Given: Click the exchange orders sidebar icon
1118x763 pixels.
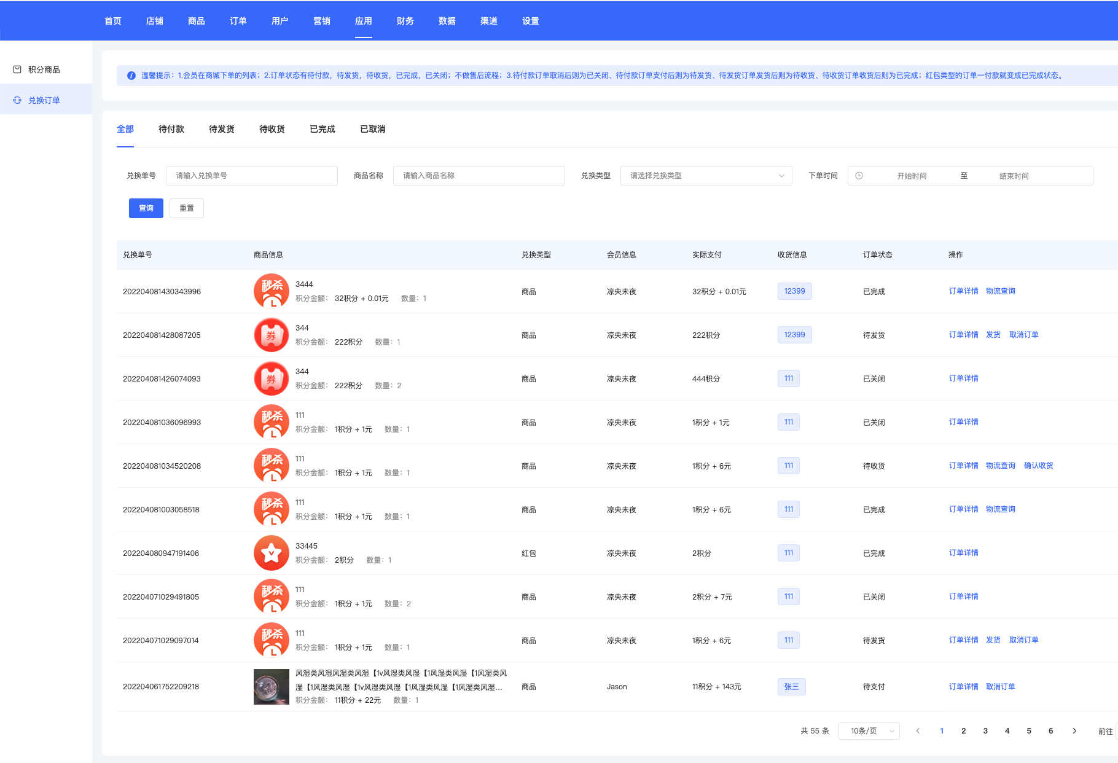Looking at the screenshot, I should pos(17,100).
